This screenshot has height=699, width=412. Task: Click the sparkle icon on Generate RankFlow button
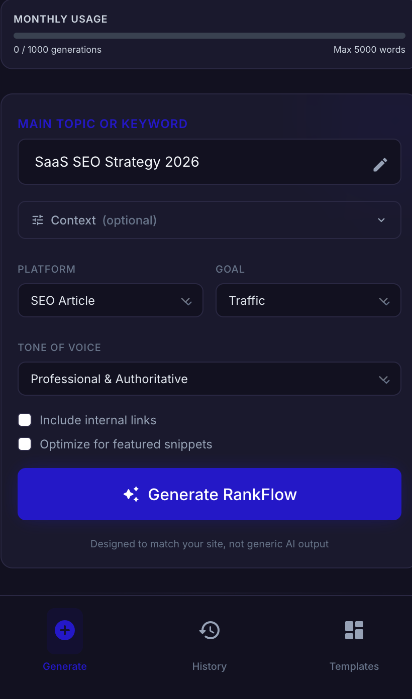131,494
